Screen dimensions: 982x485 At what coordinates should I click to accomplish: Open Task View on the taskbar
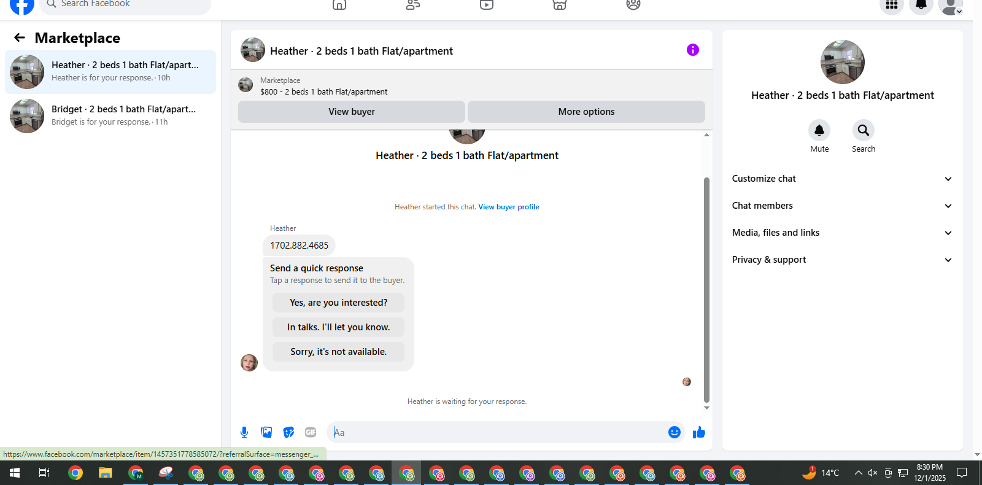pyautogui.click(x=44, y=473)
